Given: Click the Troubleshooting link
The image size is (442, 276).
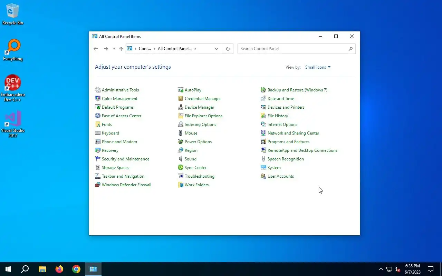Looking at the screenshot, I should pyautogui.click(x=199, y=176).
